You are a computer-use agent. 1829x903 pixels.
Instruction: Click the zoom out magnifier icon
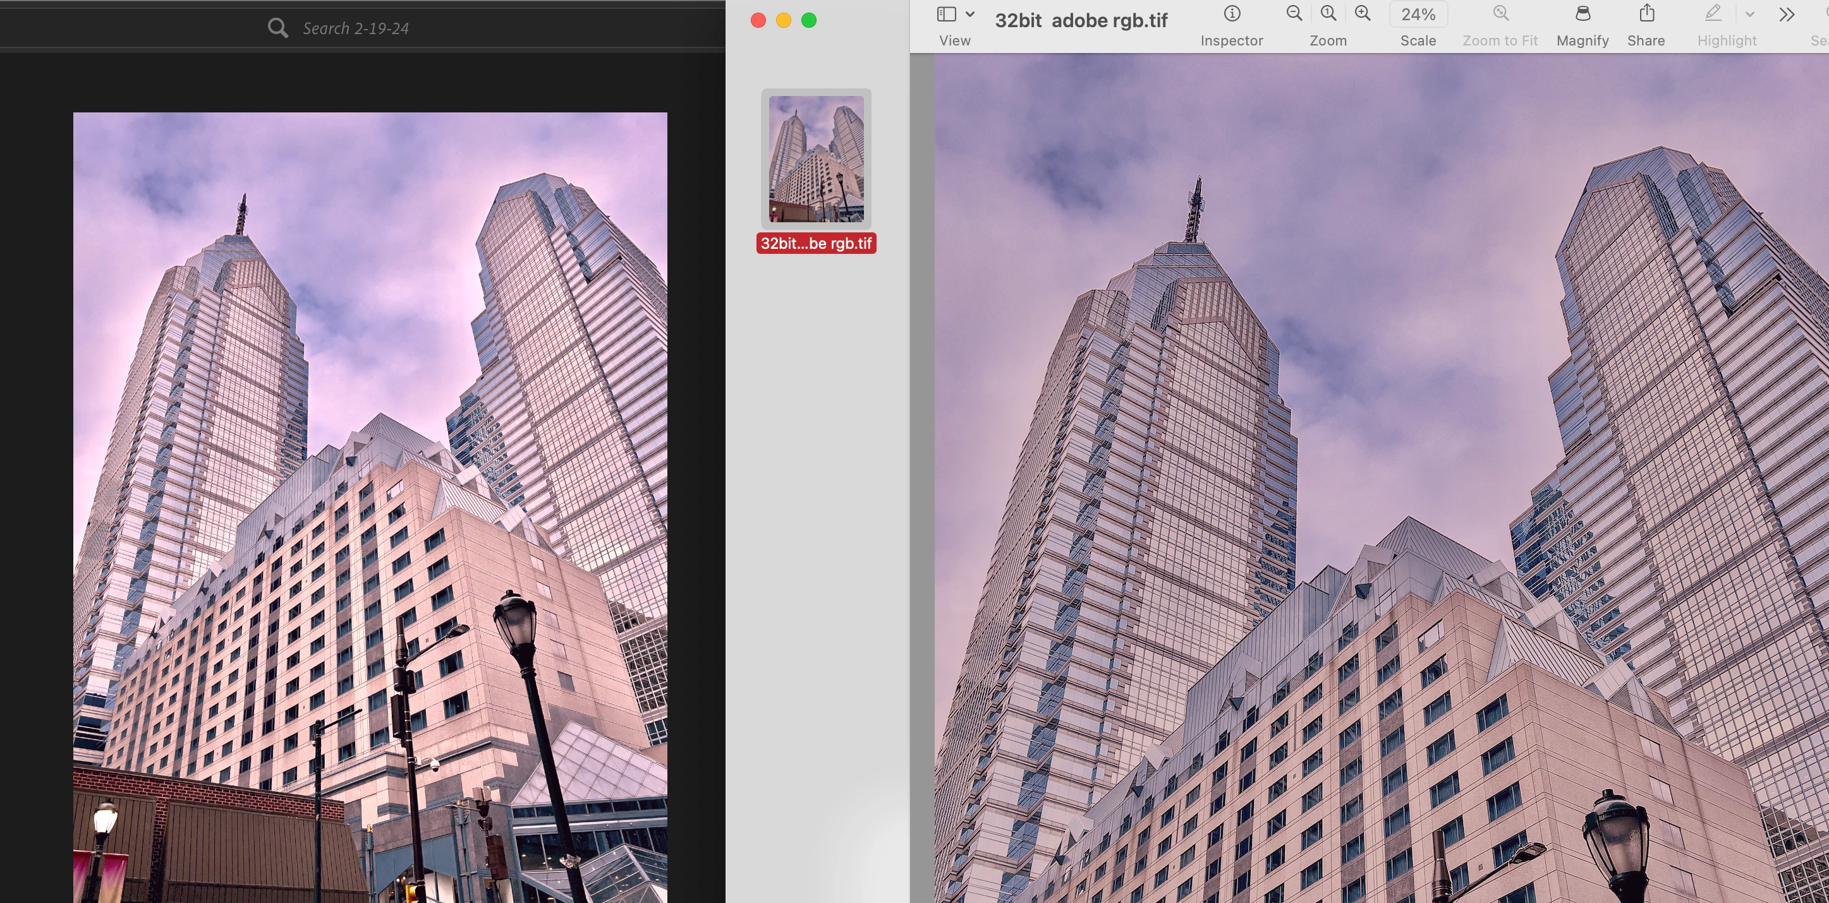[1294, 14]
